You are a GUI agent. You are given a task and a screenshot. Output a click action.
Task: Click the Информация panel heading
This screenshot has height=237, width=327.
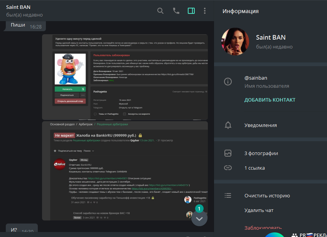coord(241,11)
